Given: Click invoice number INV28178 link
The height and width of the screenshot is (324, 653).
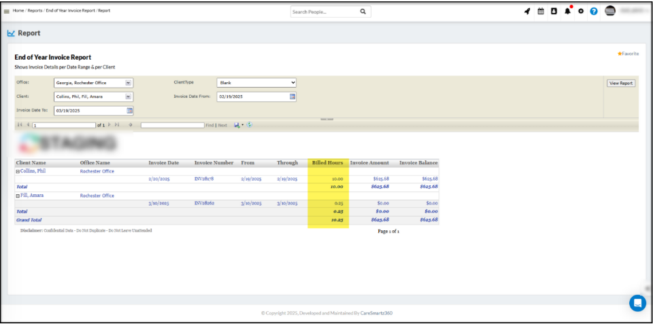Looking at the screenshot, I should coord(204,179).
